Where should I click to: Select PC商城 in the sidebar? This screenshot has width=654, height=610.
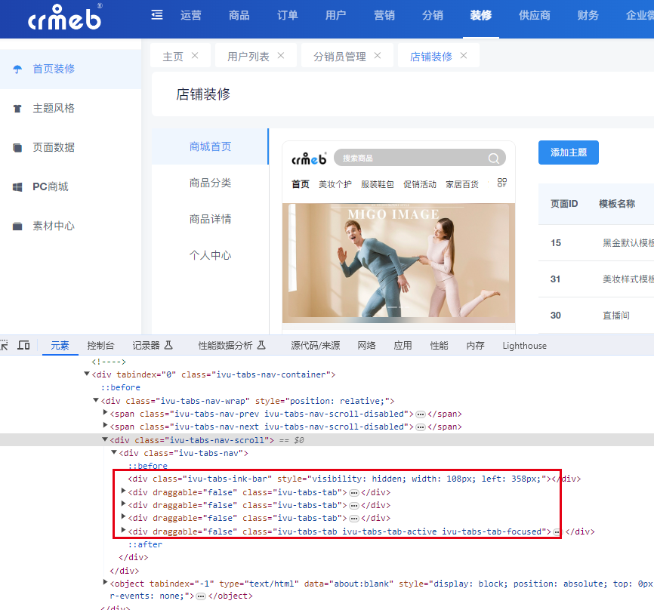click(x=70, y=186)
